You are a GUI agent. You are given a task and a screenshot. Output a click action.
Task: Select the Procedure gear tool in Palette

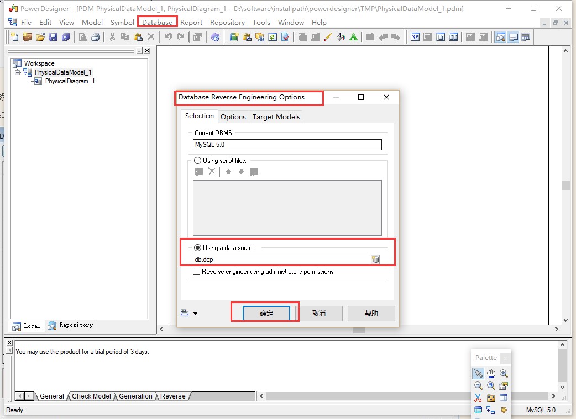point(504,410)
